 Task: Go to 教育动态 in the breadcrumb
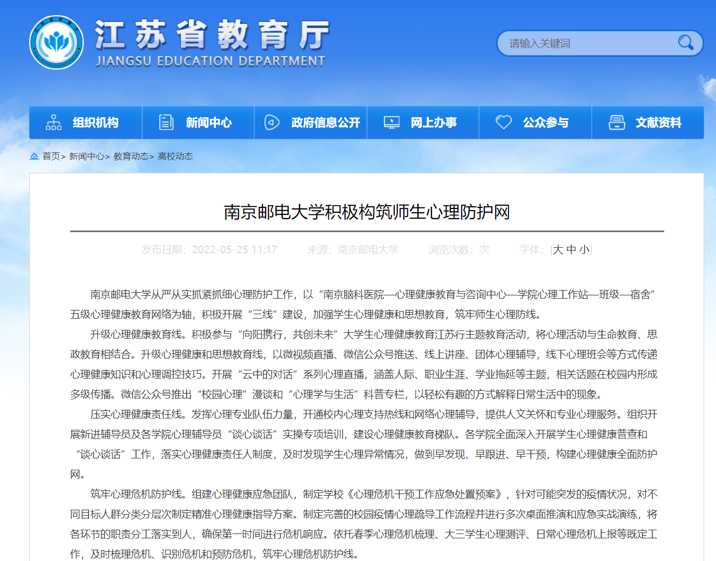click(131, 156)
